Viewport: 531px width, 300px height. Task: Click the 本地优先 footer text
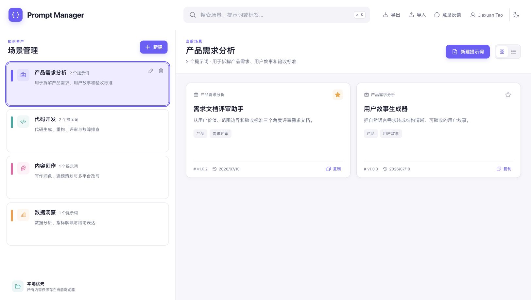coord(36,284)
